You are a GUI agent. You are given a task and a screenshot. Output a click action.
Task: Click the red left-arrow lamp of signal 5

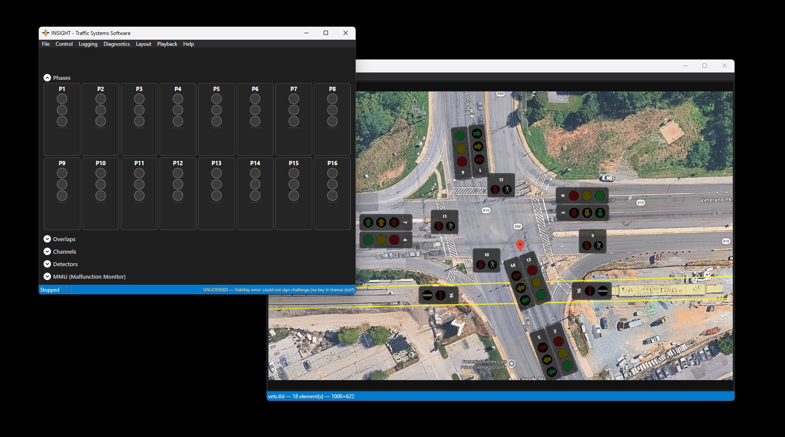coord(543,347)
